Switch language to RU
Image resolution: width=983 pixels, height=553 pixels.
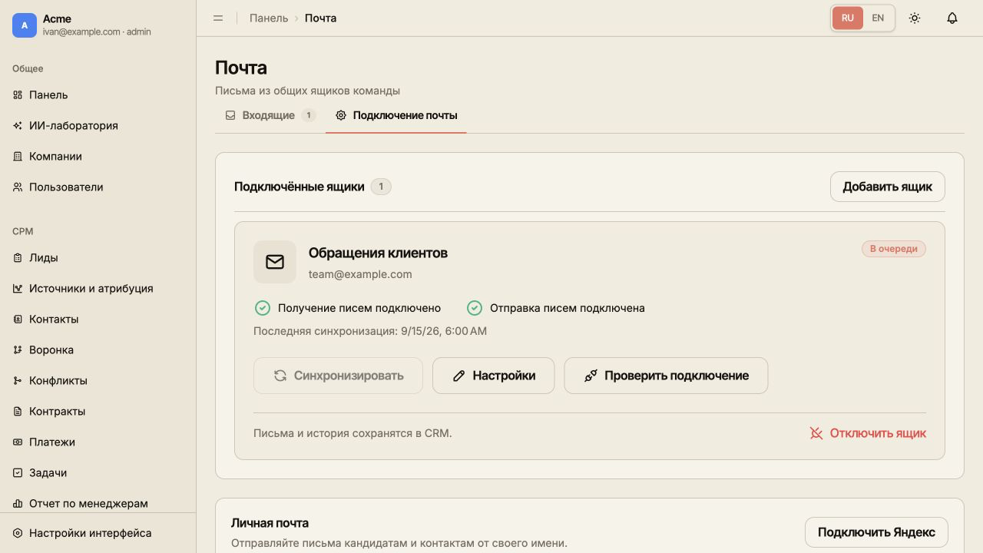coord(848,18)
